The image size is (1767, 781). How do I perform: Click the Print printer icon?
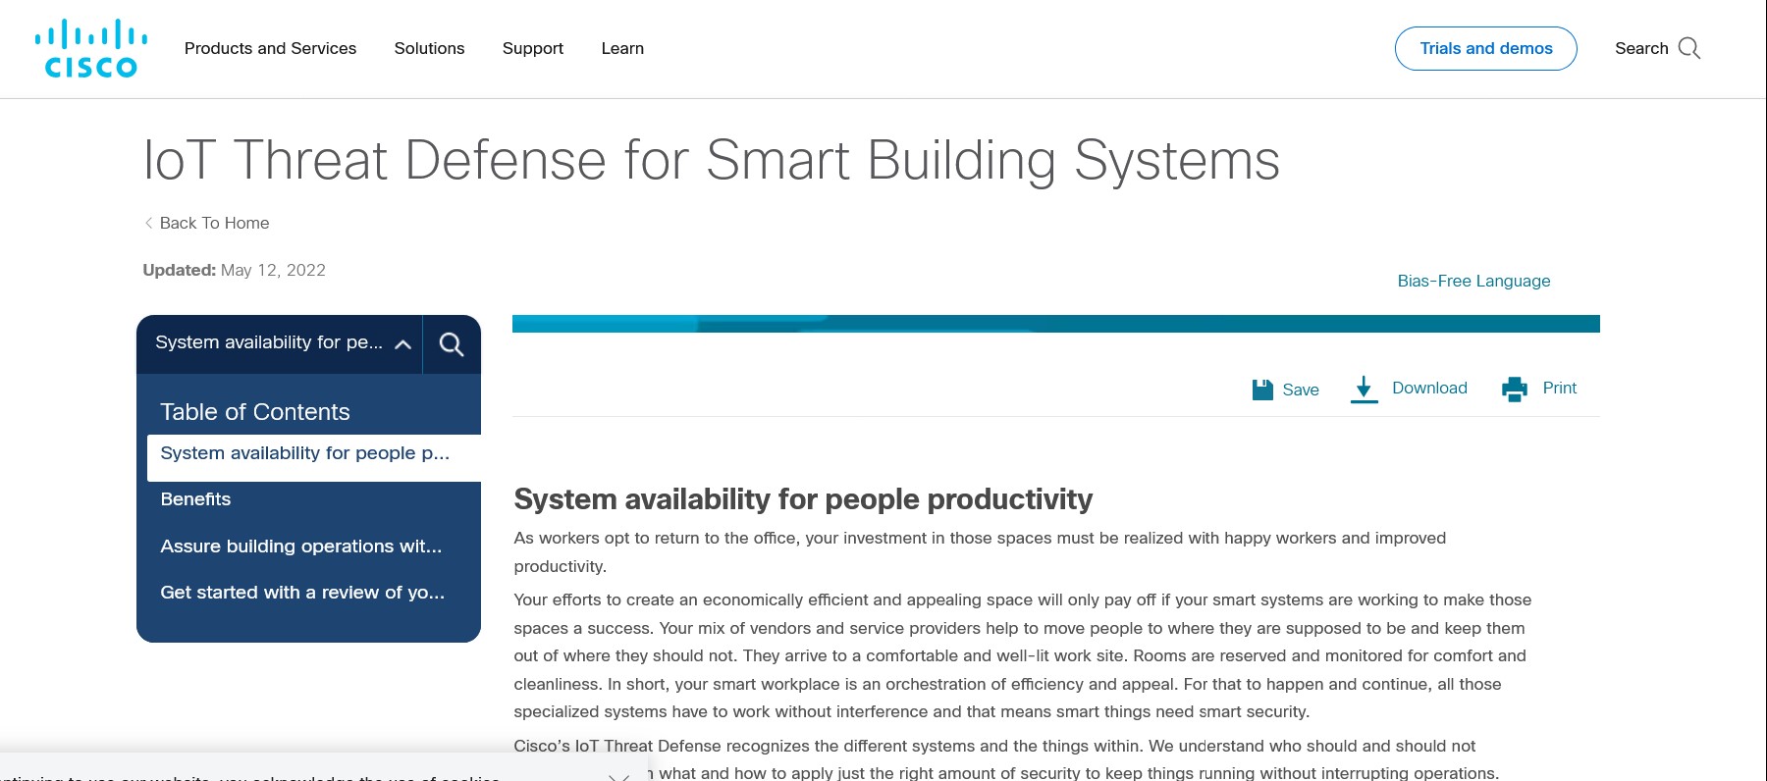coord(1515,389)
